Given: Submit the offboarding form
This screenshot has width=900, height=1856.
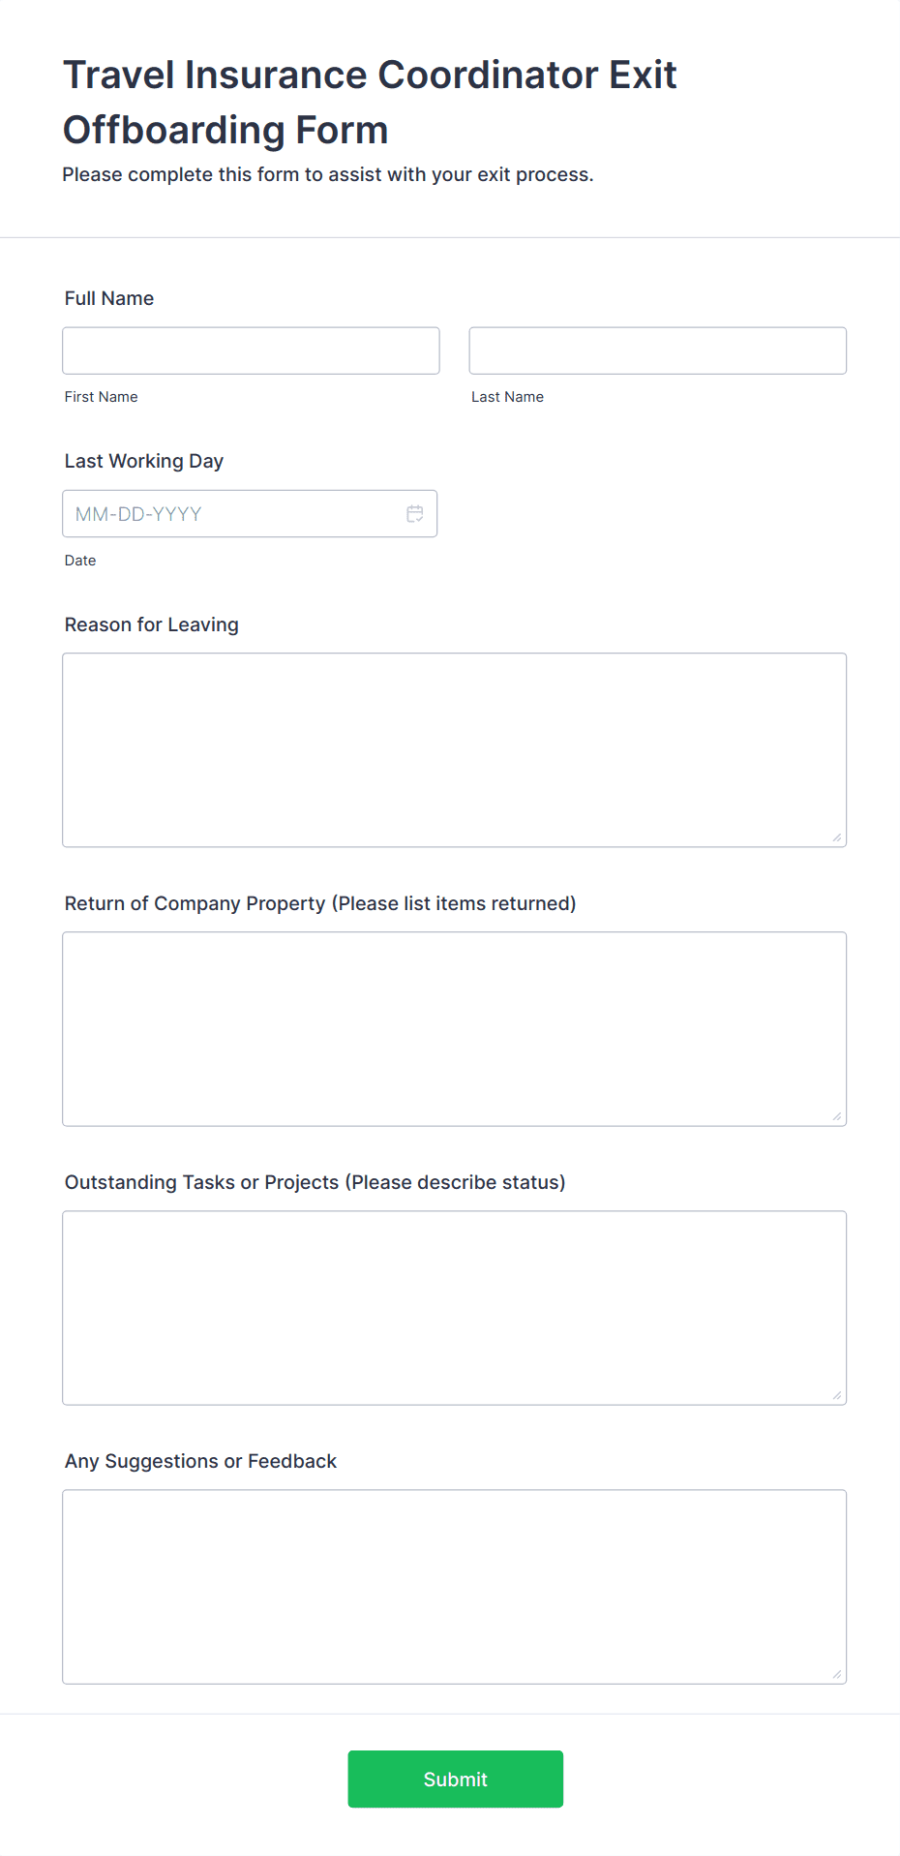Looking at the screenshot, I should click(x=456, y=1780).
